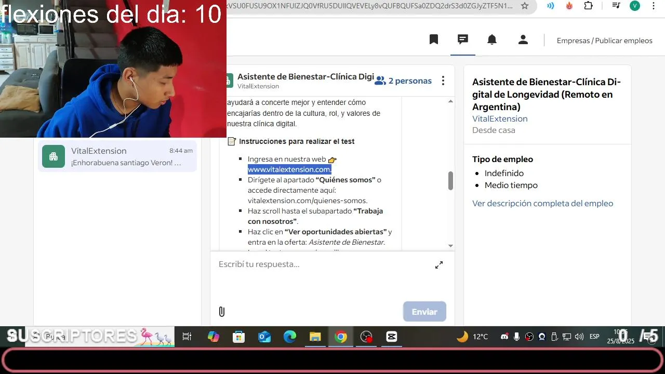
Task: Click the Tipo de empleo heading
Action: point(502,159)
